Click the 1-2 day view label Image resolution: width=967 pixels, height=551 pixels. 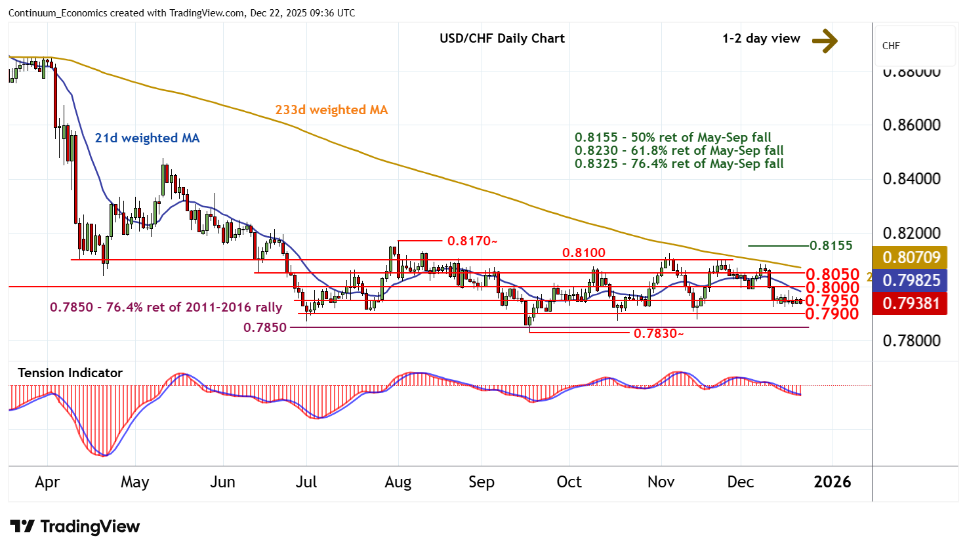[761, 39]
